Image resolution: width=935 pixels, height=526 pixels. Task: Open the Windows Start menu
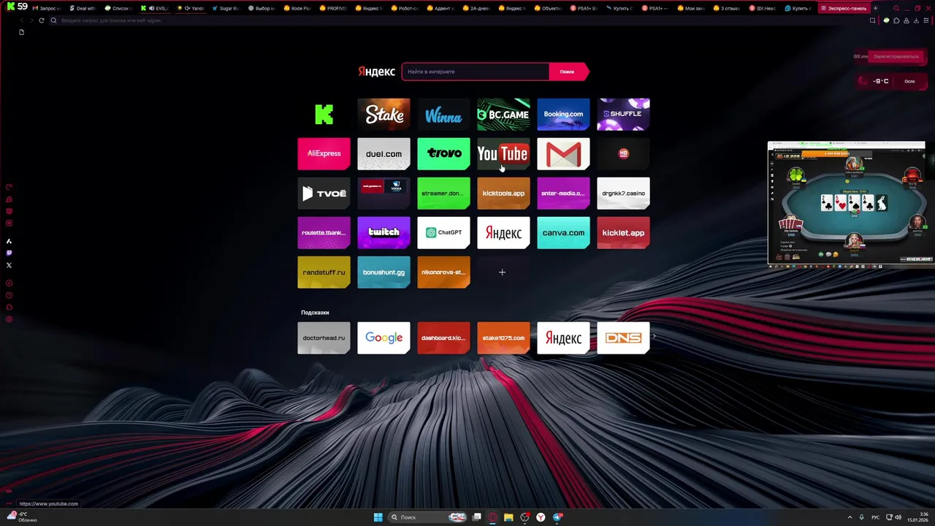click(x=378, y=517)
